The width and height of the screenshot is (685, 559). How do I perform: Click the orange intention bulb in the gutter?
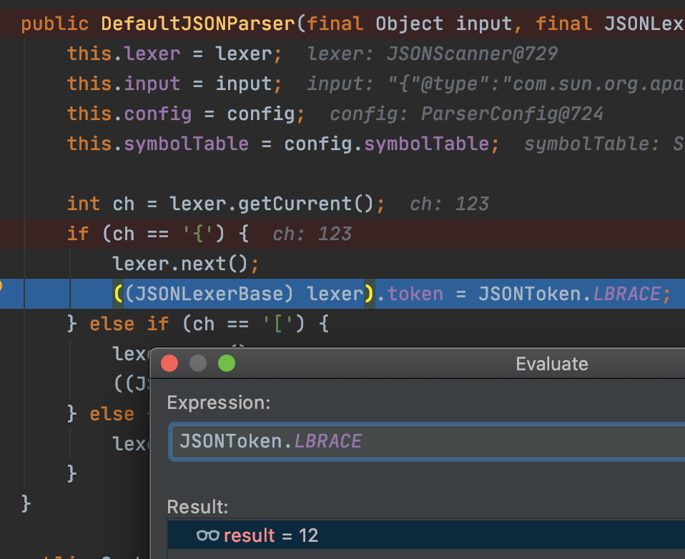(2, 287)
